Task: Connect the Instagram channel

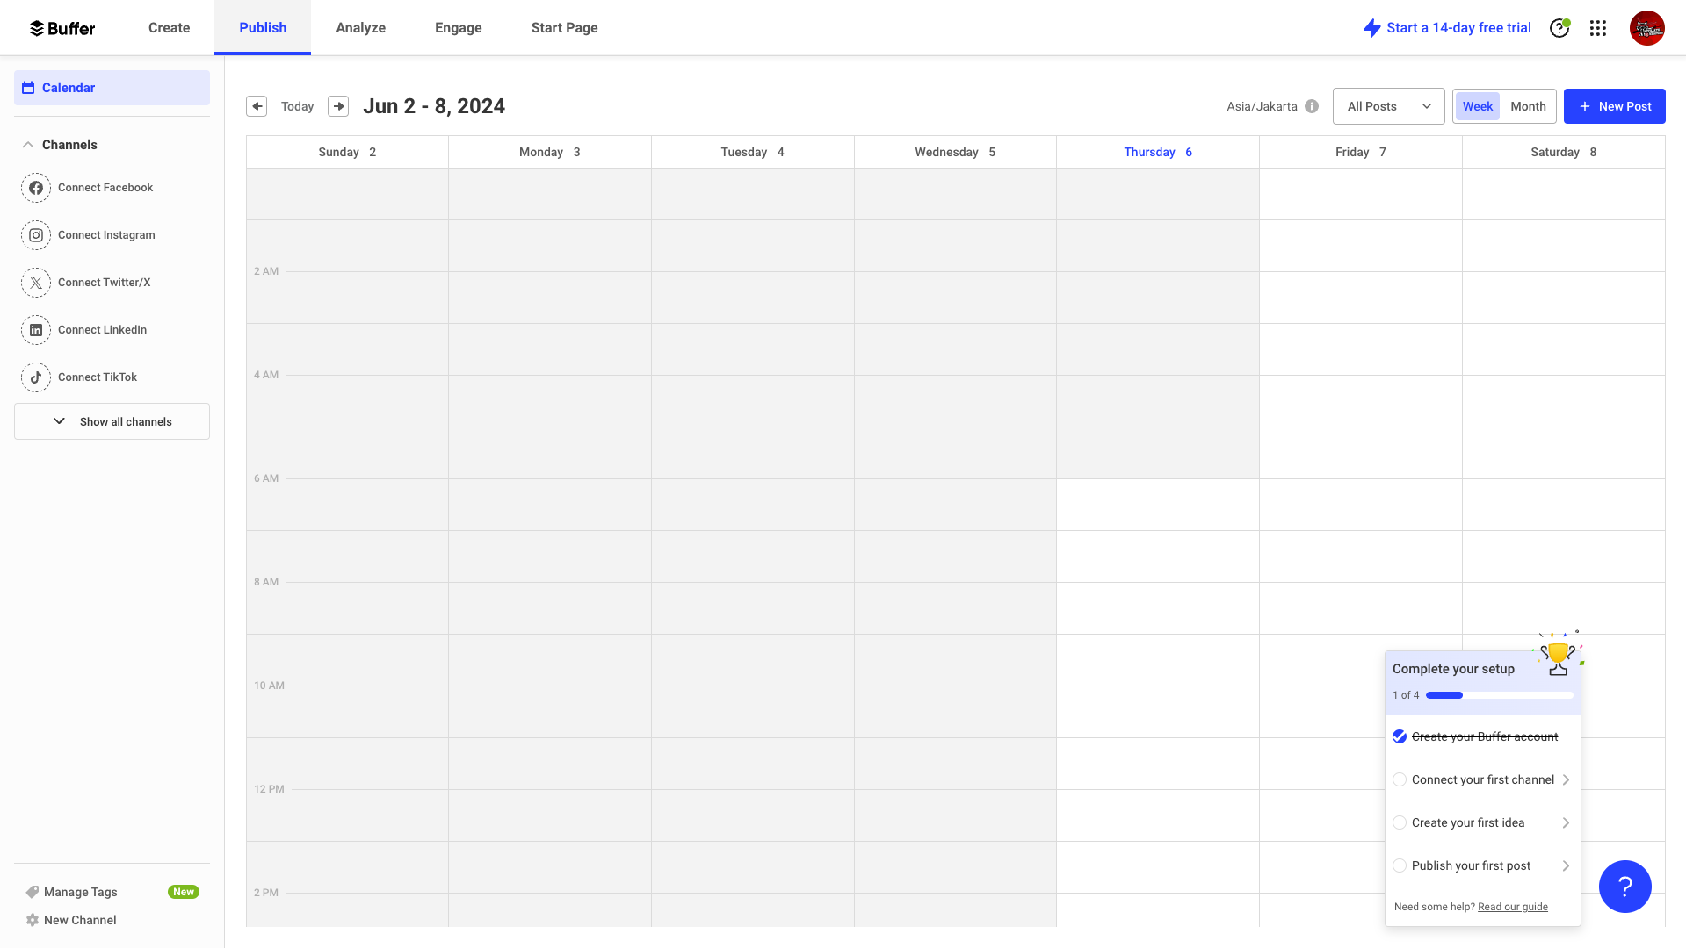Action: pyautogui.click(x=105, y=234)
